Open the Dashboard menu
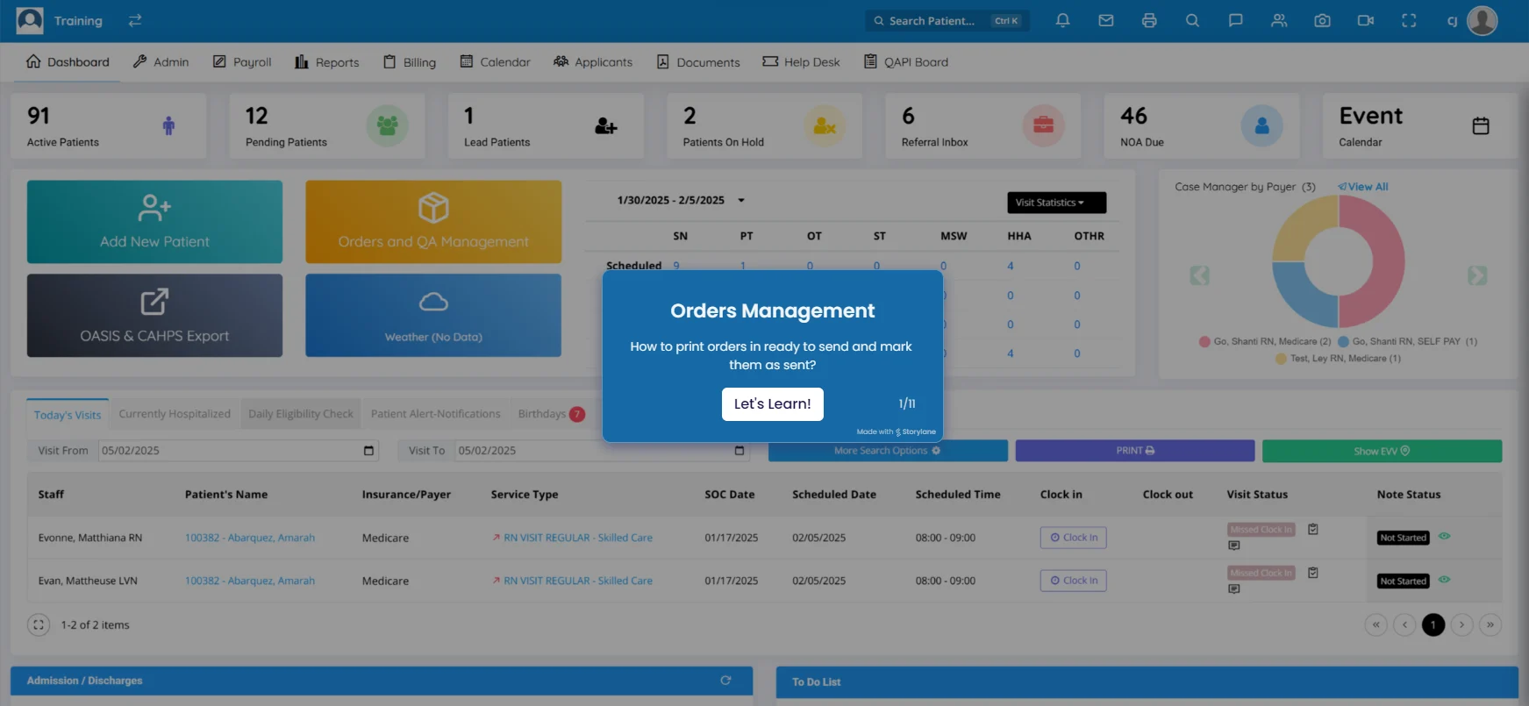1529x706 pixels. pyautogui.click(x=68, y=61)
